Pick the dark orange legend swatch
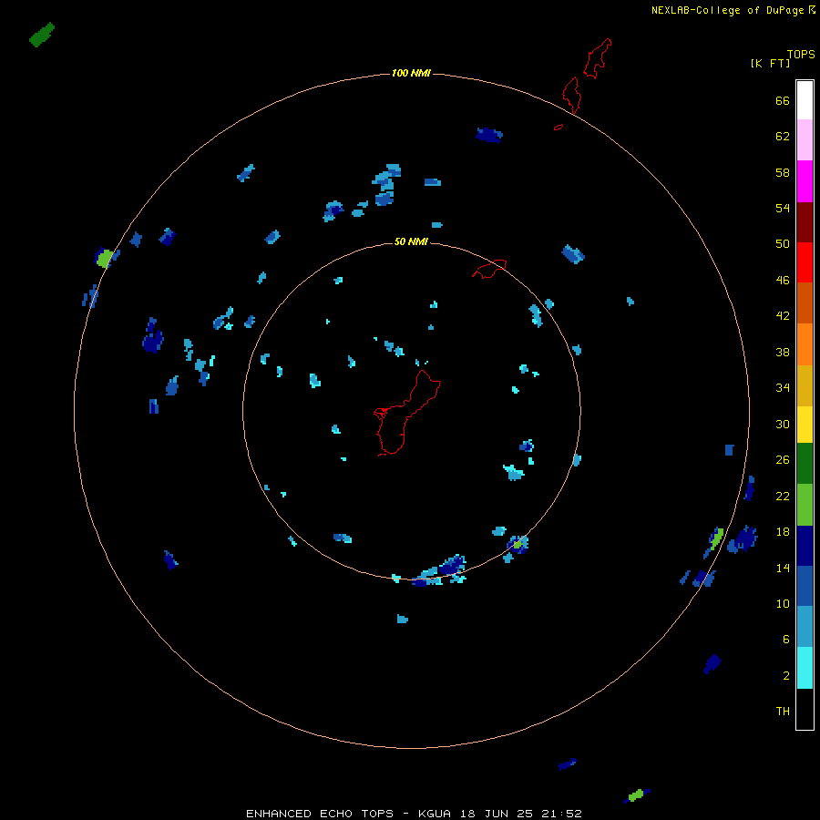 pyautogui.click(x=805, y=303)
